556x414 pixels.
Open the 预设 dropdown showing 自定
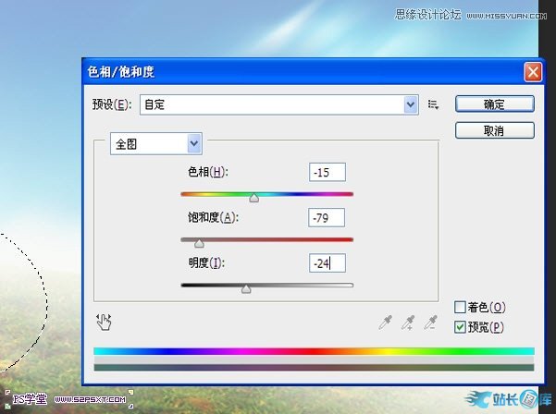pos(411,104)
